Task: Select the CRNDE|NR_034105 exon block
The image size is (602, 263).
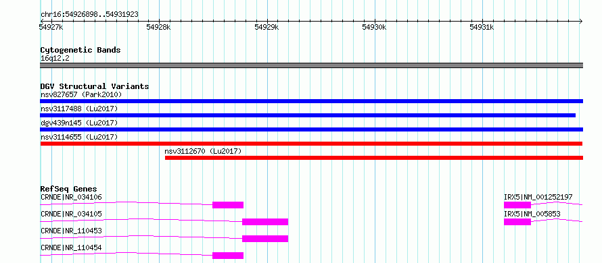Action: coord(265,222)
